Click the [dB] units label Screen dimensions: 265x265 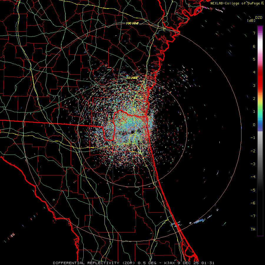251,20
